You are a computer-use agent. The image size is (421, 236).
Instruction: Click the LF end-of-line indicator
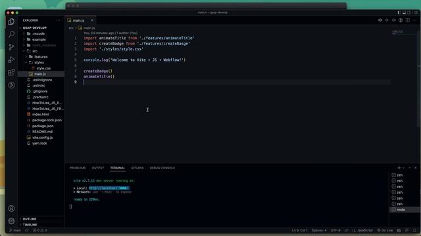pyautogui.click(x=347, y=230)
